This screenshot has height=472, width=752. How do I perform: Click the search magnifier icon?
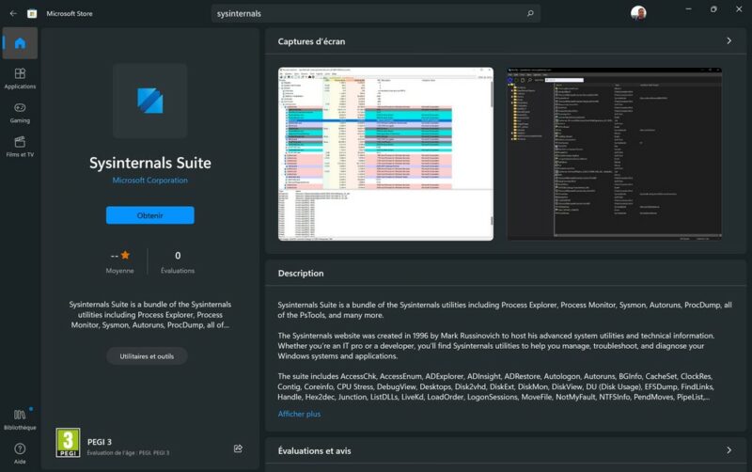pyautogui.click(x=530, y=13)
